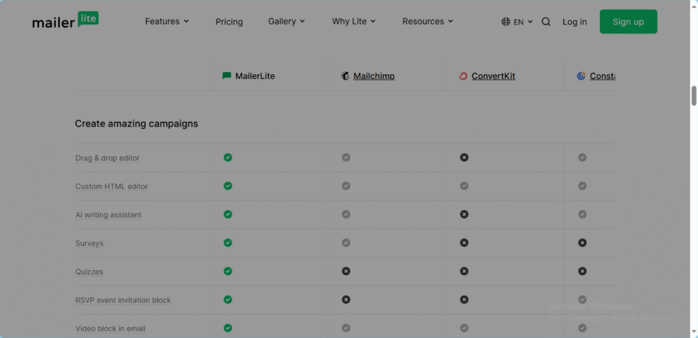Click ConvertKit cross for Drag & drop editor
The image size is (698, 338).
click(x=464, y=157)
